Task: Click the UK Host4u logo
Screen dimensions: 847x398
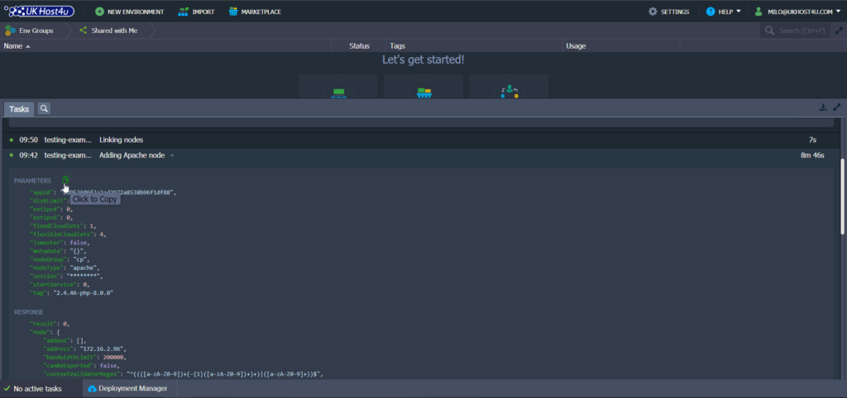Action: [x=39, y=12]
